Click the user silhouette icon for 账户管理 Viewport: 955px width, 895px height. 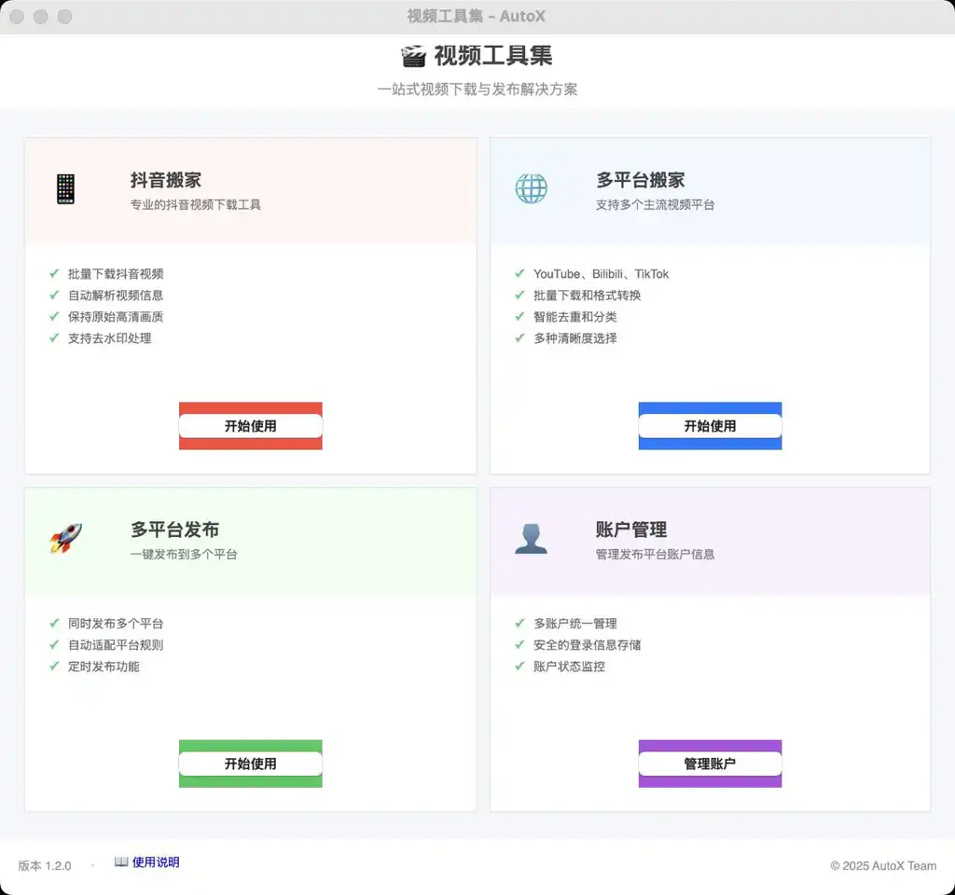pyautogui.click(x=531, y=539)
